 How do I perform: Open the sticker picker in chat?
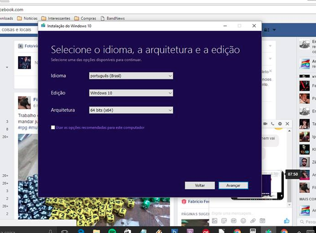(224, 221)
